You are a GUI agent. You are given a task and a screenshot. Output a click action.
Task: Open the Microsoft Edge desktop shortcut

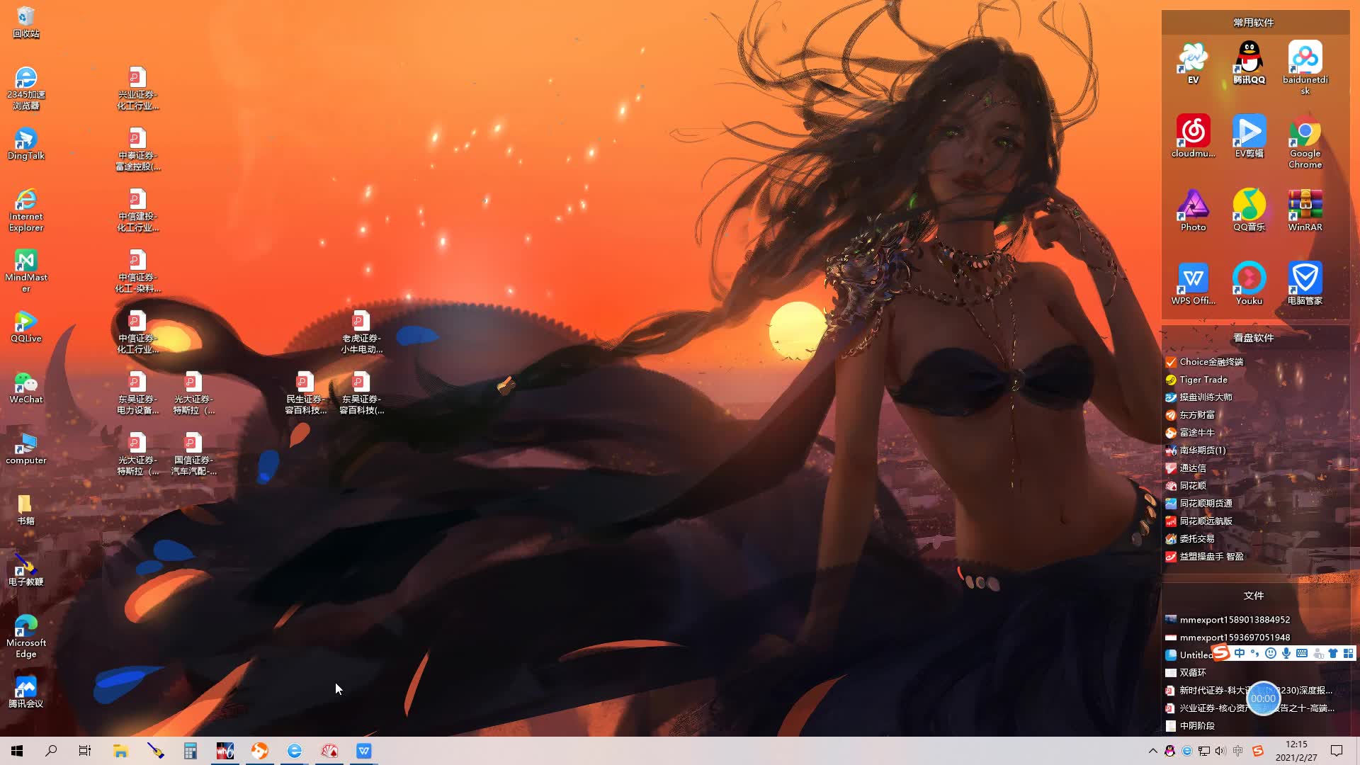25,636
